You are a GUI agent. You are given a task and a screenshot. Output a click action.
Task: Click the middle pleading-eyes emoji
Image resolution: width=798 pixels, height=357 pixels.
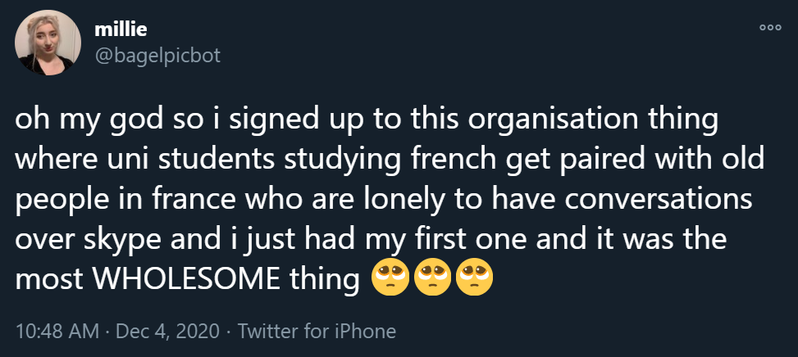tap(432, 279)
